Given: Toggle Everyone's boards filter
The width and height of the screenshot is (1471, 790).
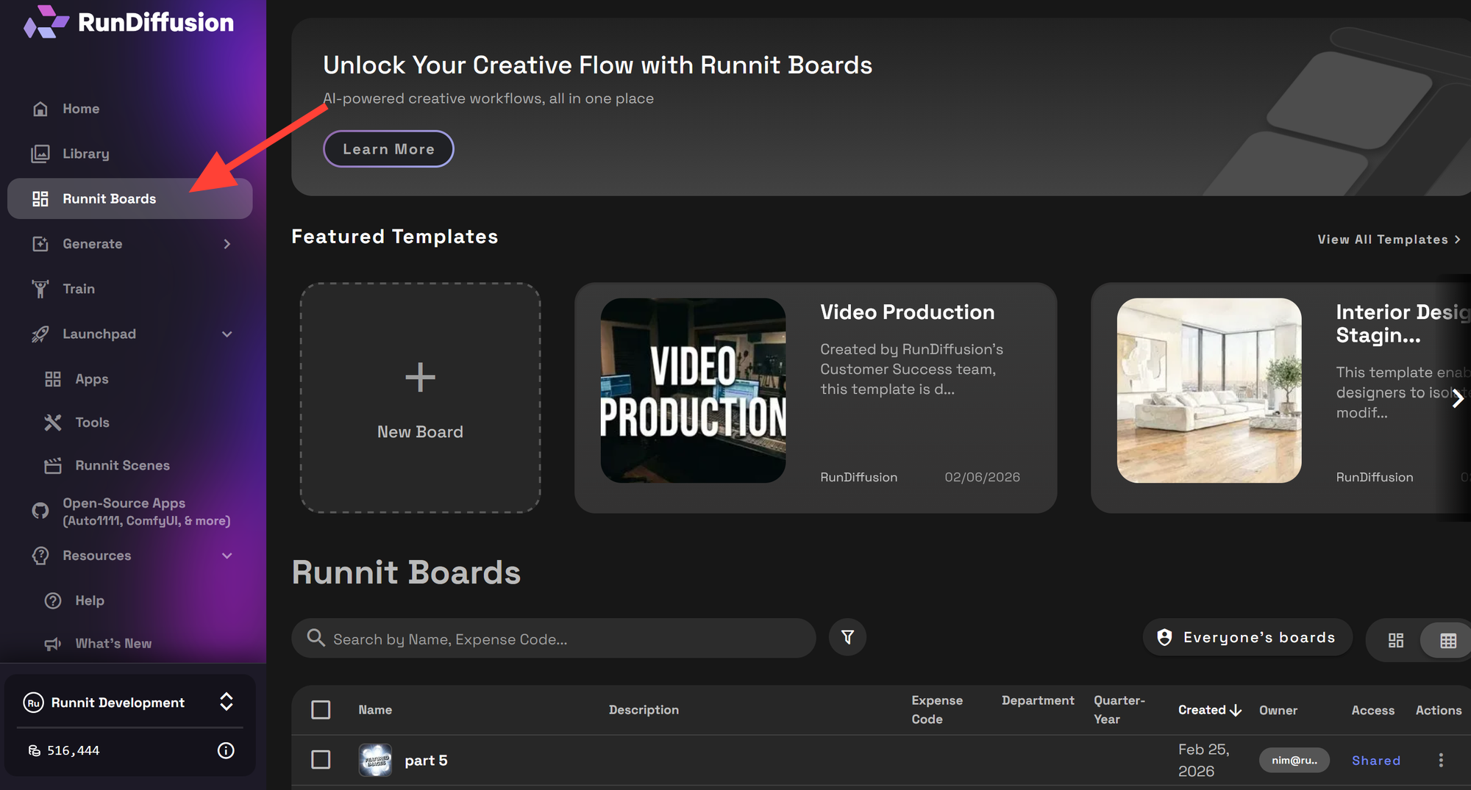Looking at the screenshot, I should click(x=1247, y=637).
